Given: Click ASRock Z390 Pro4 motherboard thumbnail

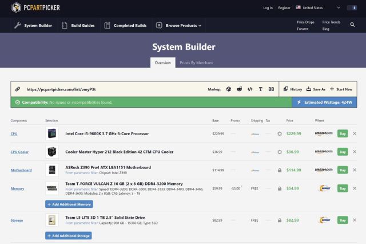Looking at the screenshot, I should point(52,170).
